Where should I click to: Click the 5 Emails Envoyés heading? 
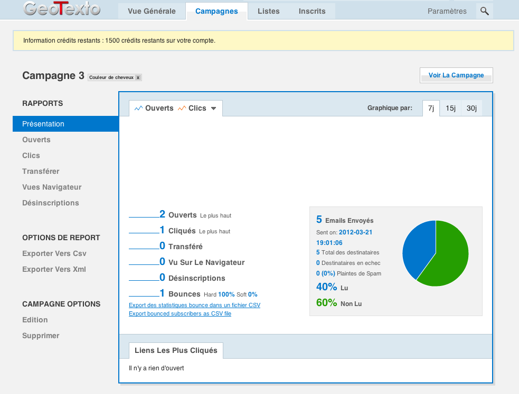(x=345, y=220)
